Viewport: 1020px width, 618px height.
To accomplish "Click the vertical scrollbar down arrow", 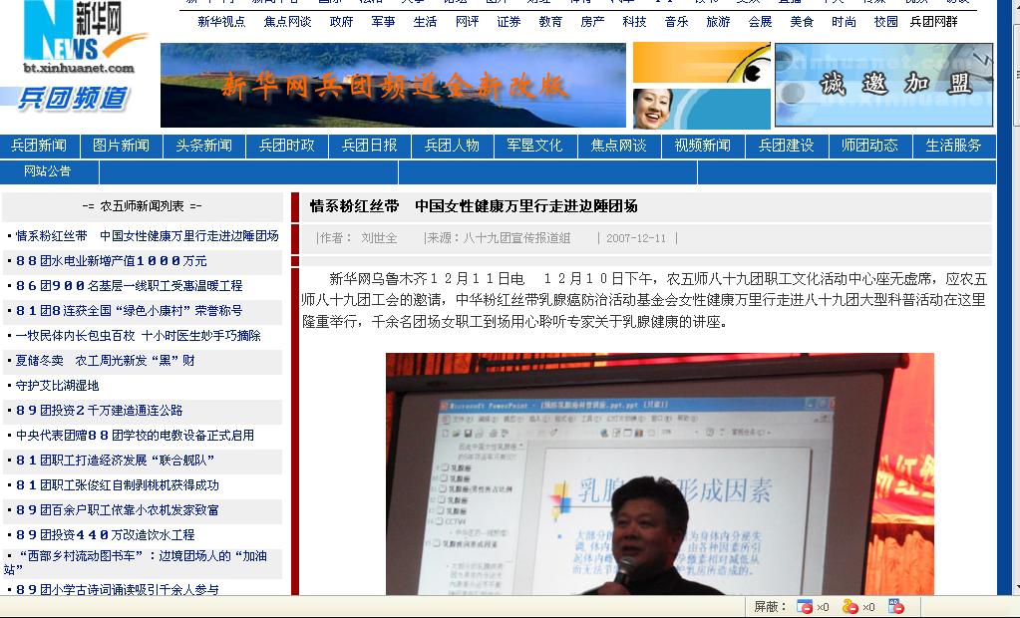I will 1017,588.
